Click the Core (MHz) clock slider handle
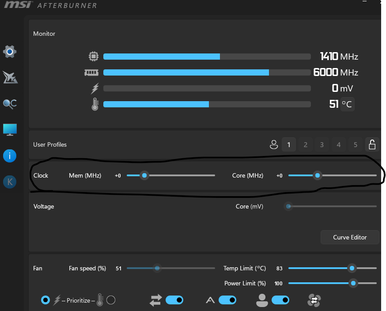386x311 pixels. [318, 175]
